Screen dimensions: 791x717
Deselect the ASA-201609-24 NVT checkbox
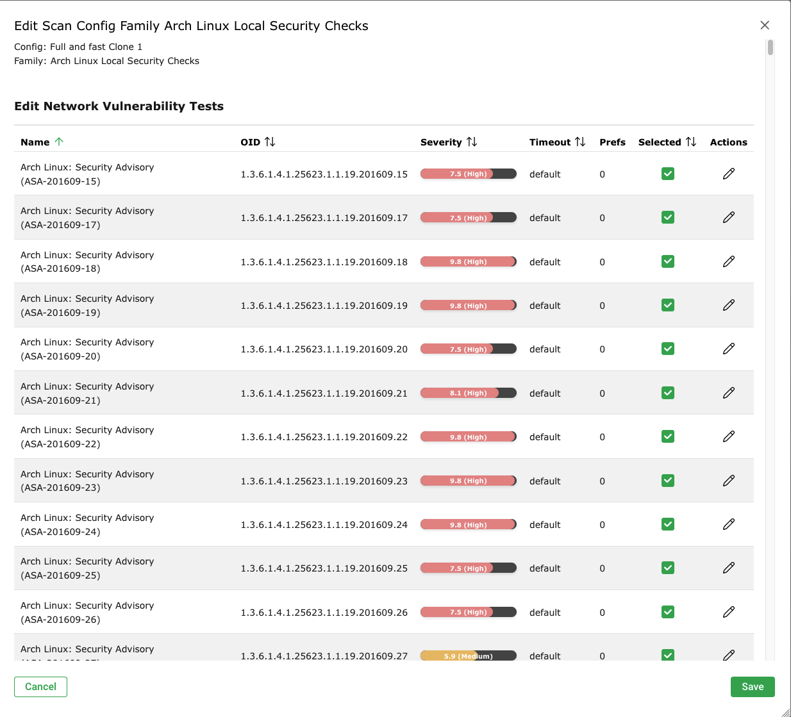click(x=667, y=524)
